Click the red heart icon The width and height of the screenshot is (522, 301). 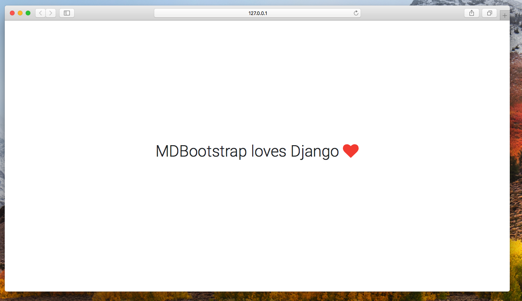351,151
